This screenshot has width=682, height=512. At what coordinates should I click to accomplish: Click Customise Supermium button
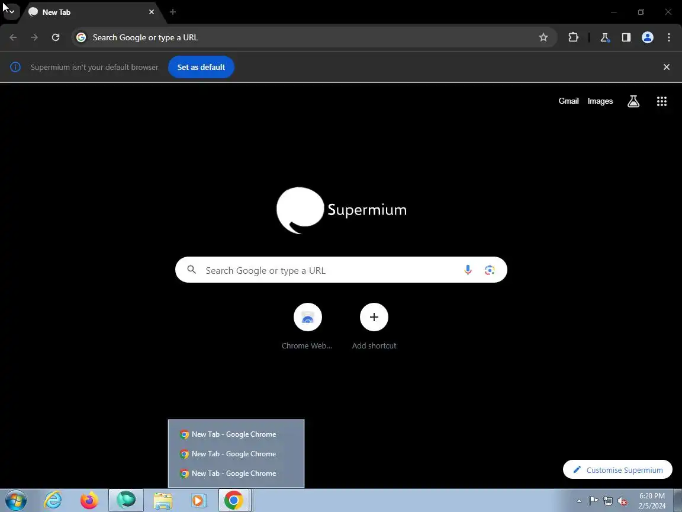tap(617, 470)
